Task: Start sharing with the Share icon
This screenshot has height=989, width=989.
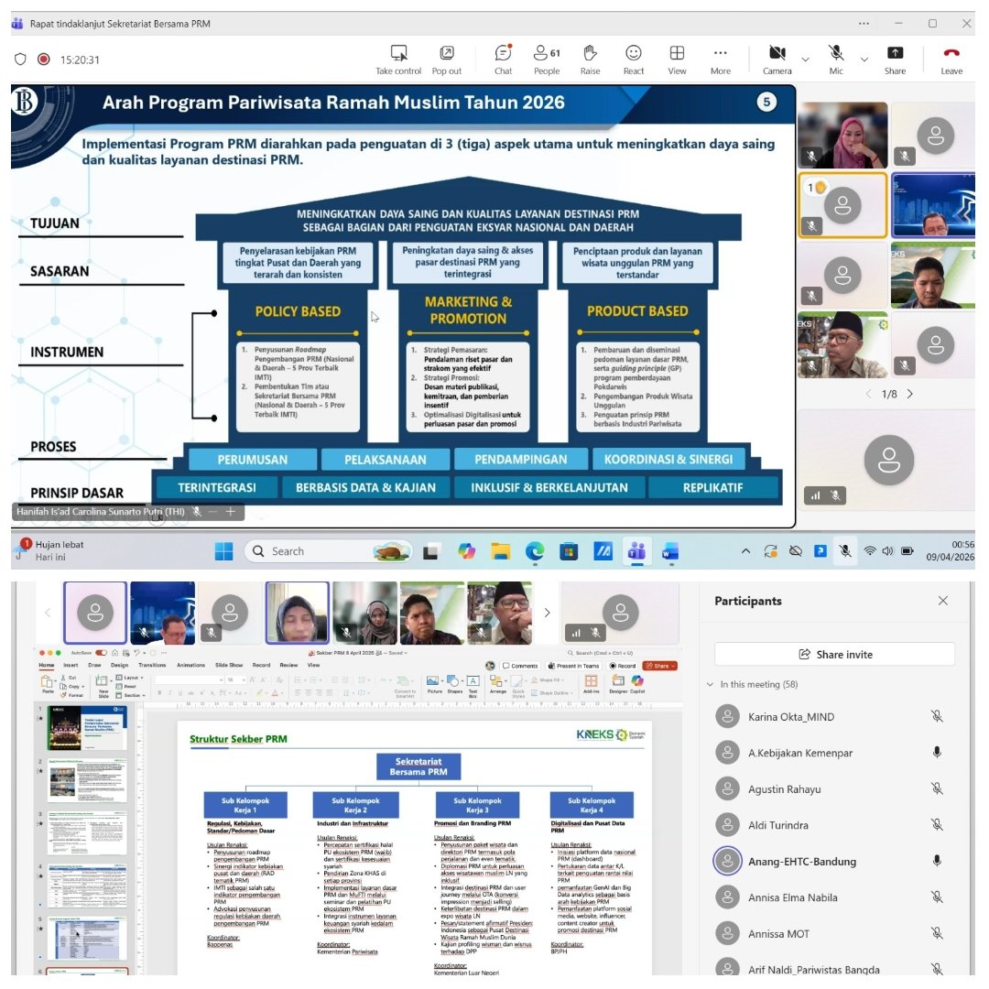Action: 895,59
